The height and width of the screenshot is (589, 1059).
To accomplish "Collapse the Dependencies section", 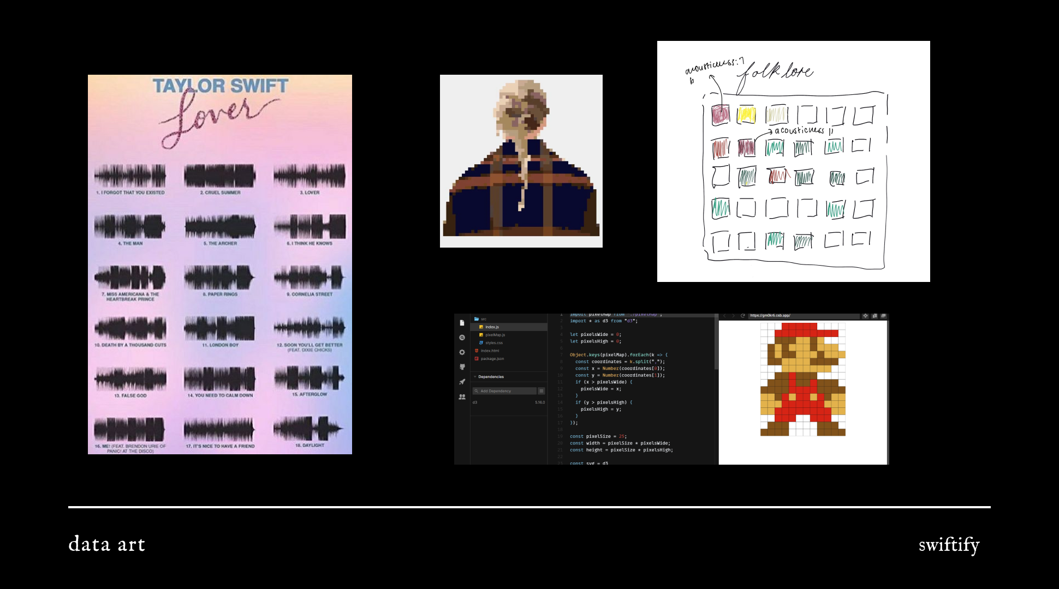I will tap(475, 377).
